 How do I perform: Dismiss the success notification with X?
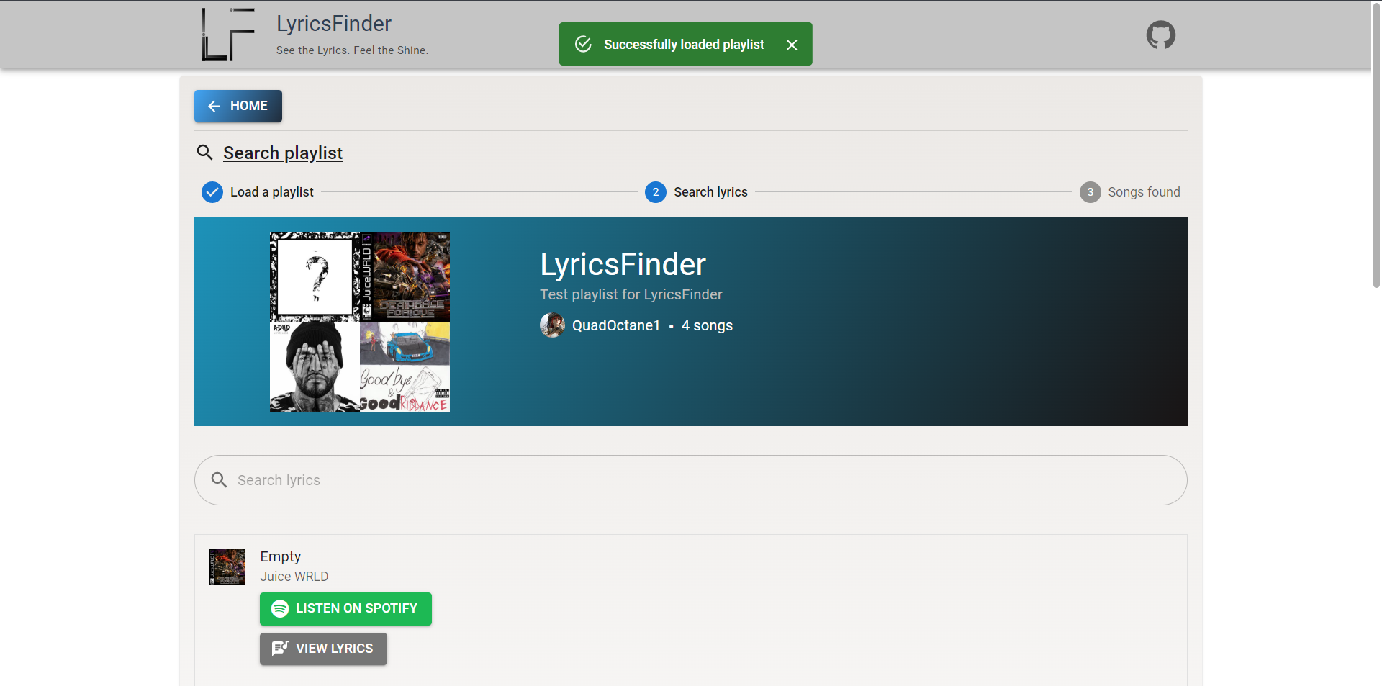point(792,45)
